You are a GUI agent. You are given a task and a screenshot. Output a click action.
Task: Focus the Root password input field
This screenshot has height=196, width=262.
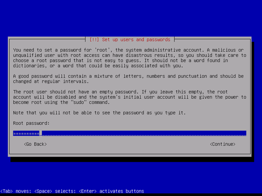point(130,133)
